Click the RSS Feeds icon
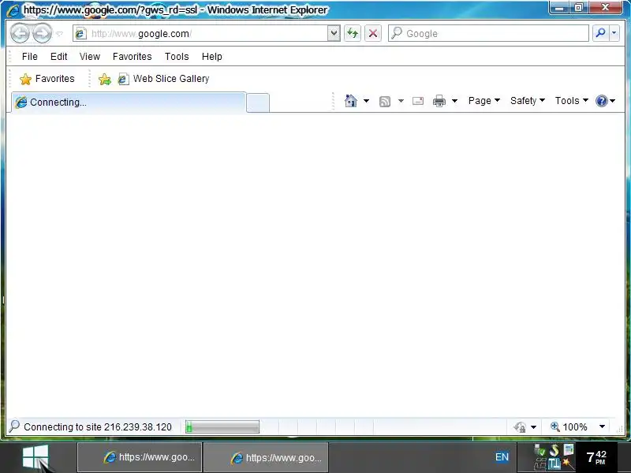 pos(385,102)
